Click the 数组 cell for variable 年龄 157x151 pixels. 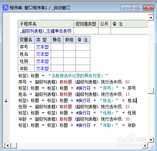[69, 68]
